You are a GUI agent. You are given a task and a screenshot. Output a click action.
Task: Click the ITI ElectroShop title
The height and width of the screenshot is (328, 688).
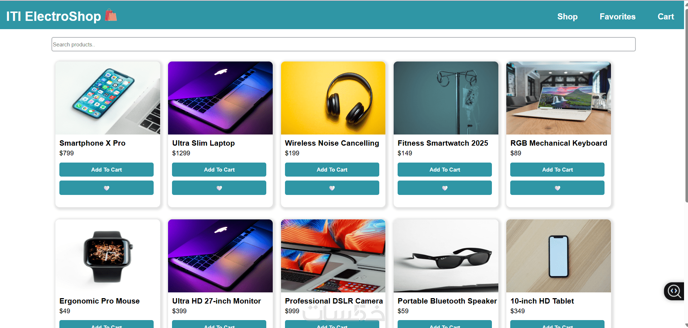tap(54, 16)
